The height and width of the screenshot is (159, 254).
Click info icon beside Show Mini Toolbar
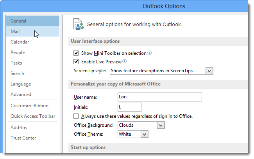click(x=150, y=53)
